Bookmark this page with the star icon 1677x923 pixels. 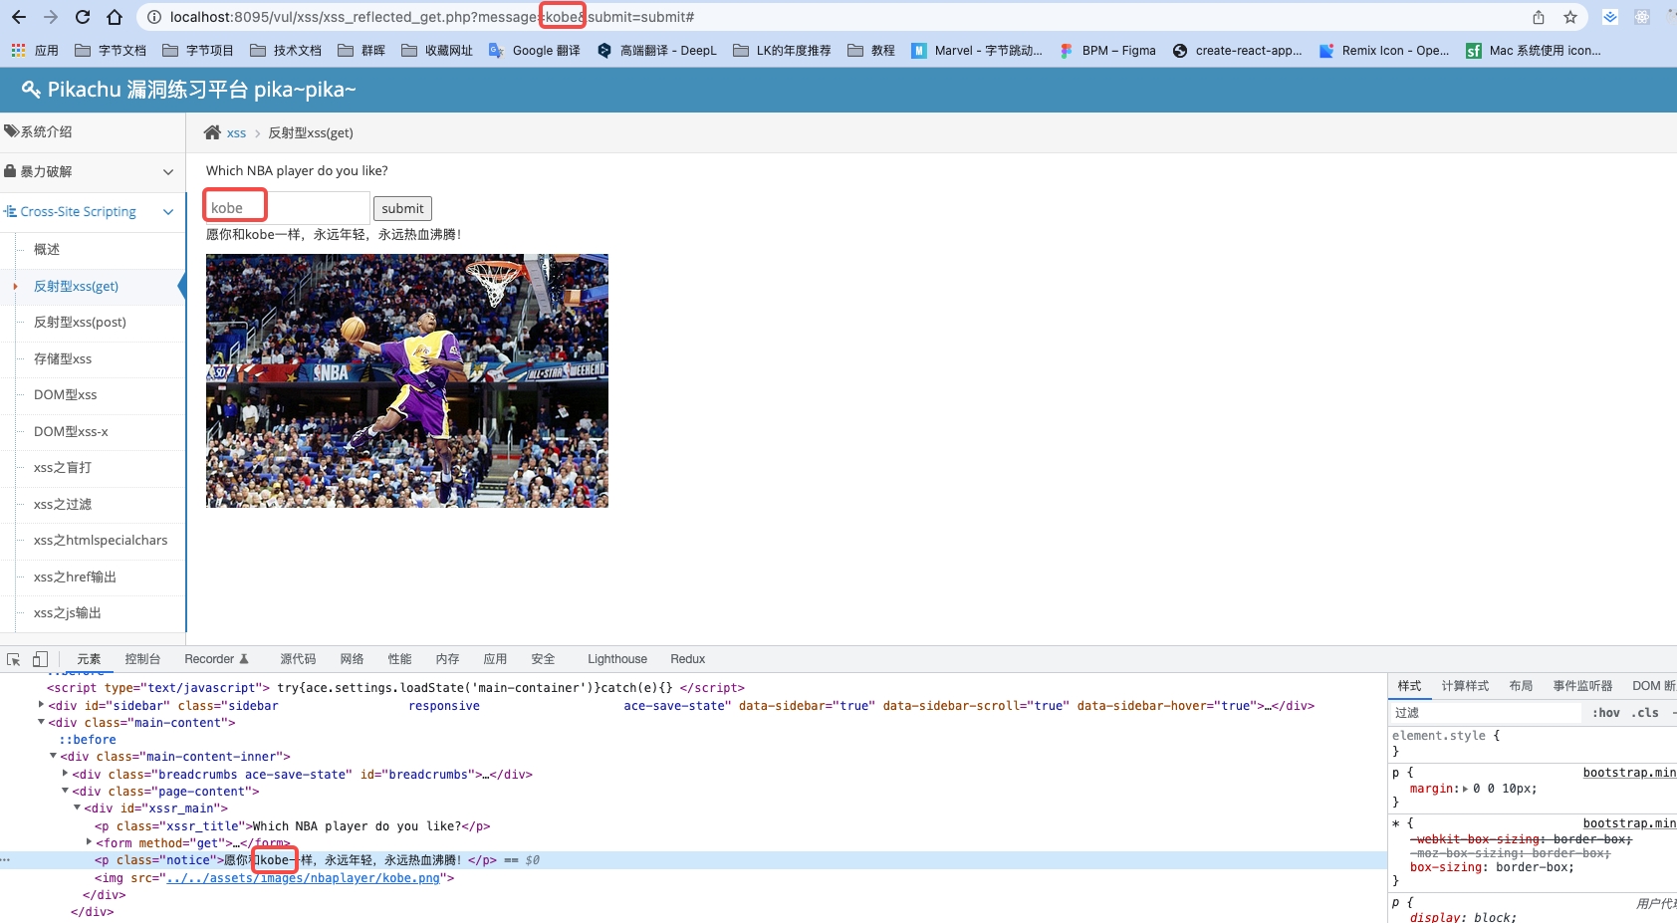tap(1570, 17)
